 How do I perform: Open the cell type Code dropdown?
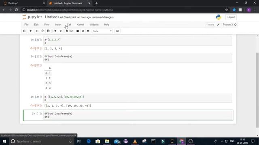pyautogui.click(x=102, y=31)
